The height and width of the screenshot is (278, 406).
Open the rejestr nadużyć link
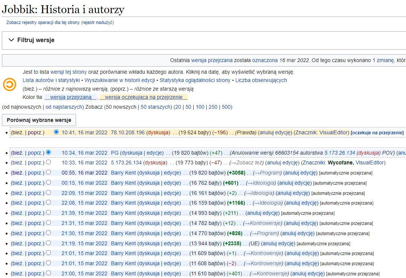point(97,23)
